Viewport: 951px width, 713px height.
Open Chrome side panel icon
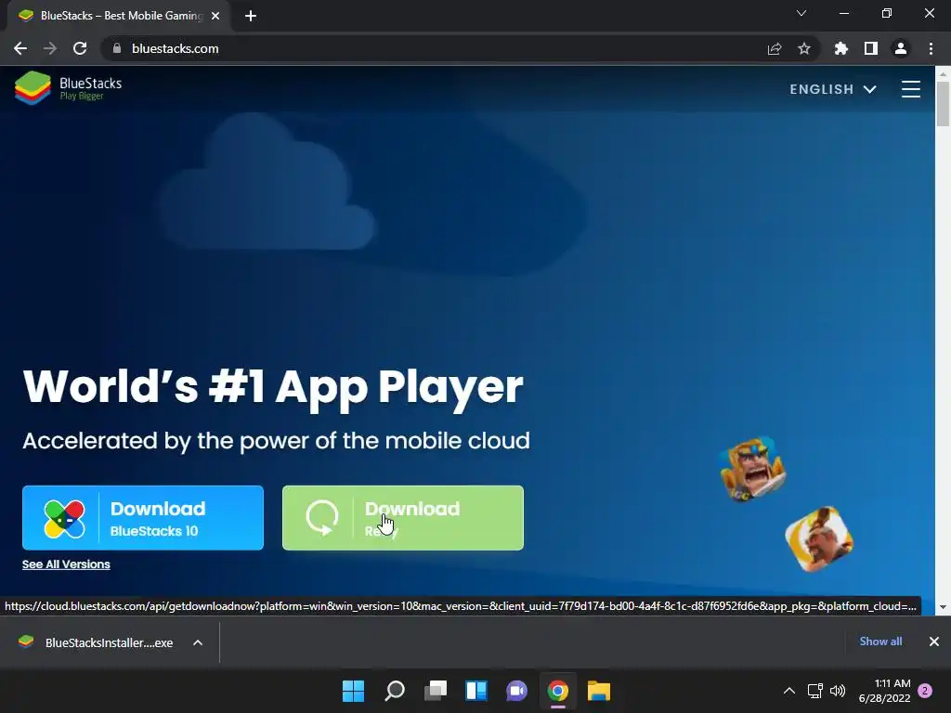coord(871,48)
